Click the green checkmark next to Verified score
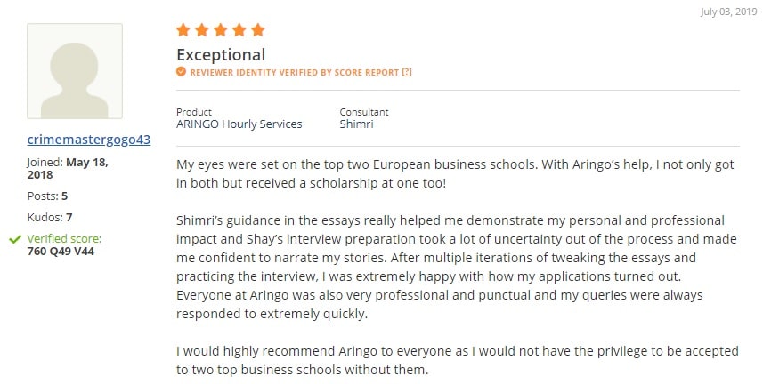 point(15,239)
